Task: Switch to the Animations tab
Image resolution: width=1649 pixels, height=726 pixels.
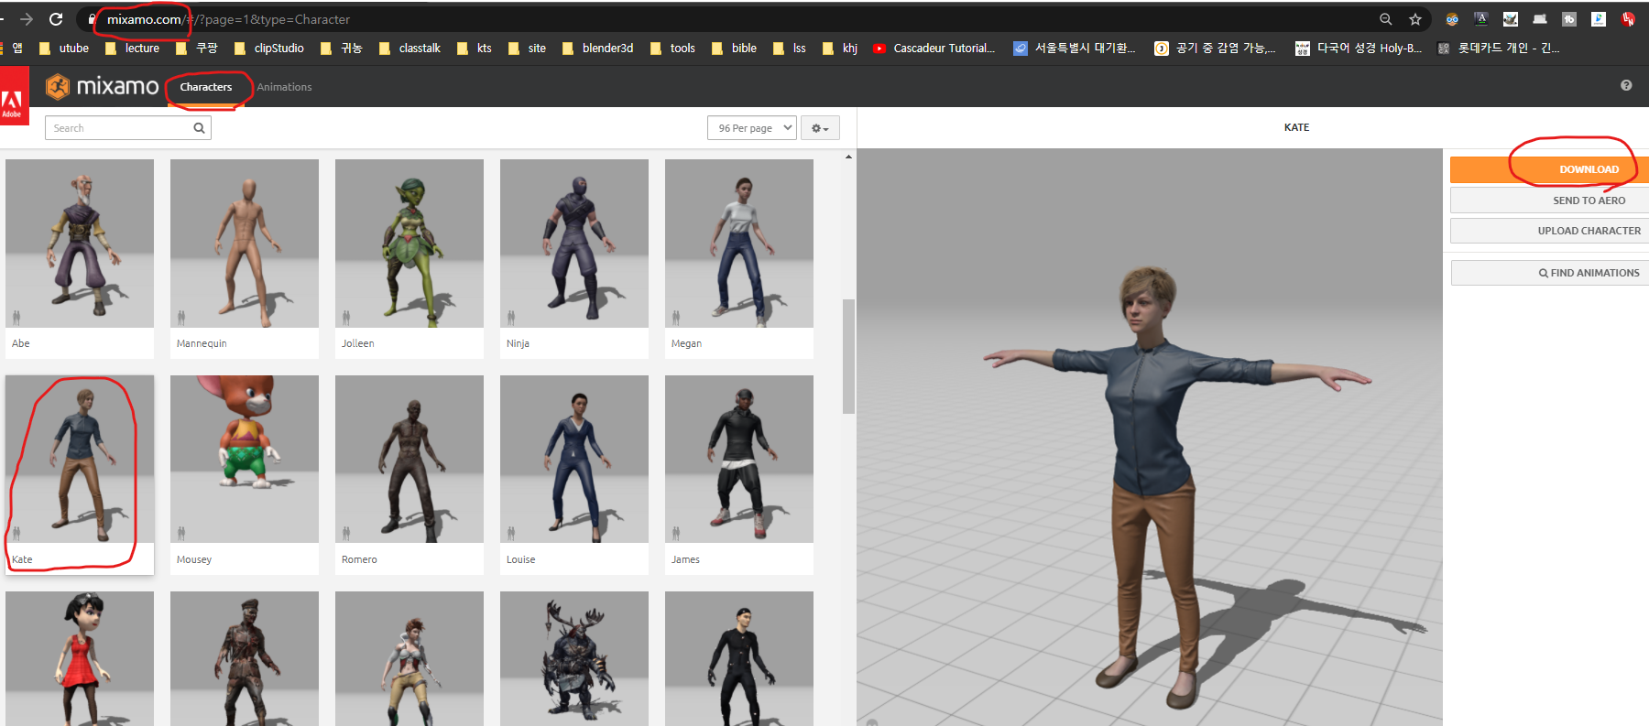Action: coord(284,87)
